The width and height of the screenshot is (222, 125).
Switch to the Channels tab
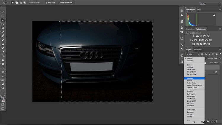click(198, 49)
